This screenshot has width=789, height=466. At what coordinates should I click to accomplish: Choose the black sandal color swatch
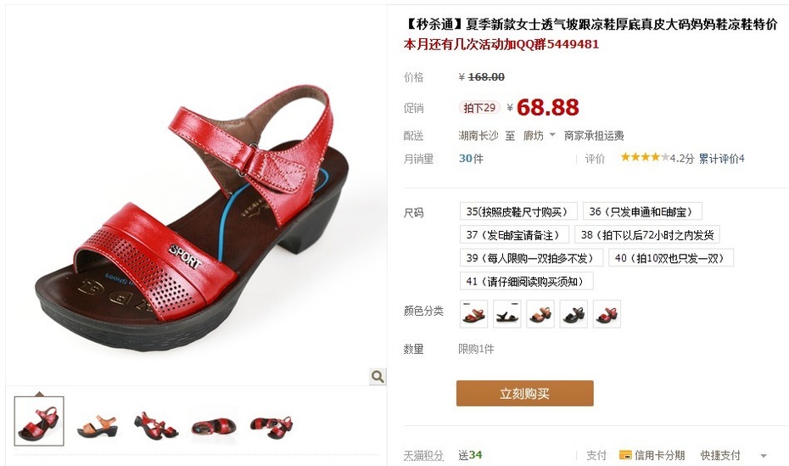click(x=574, y=314)
